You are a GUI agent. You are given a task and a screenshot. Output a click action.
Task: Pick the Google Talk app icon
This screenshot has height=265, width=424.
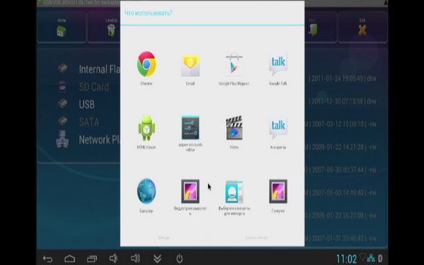278,64
